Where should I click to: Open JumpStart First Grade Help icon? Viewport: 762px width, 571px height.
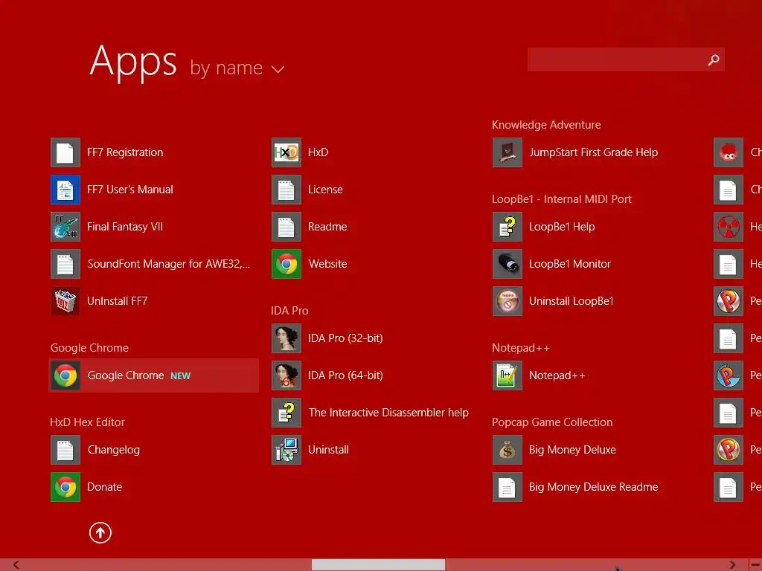coord(508,152)
